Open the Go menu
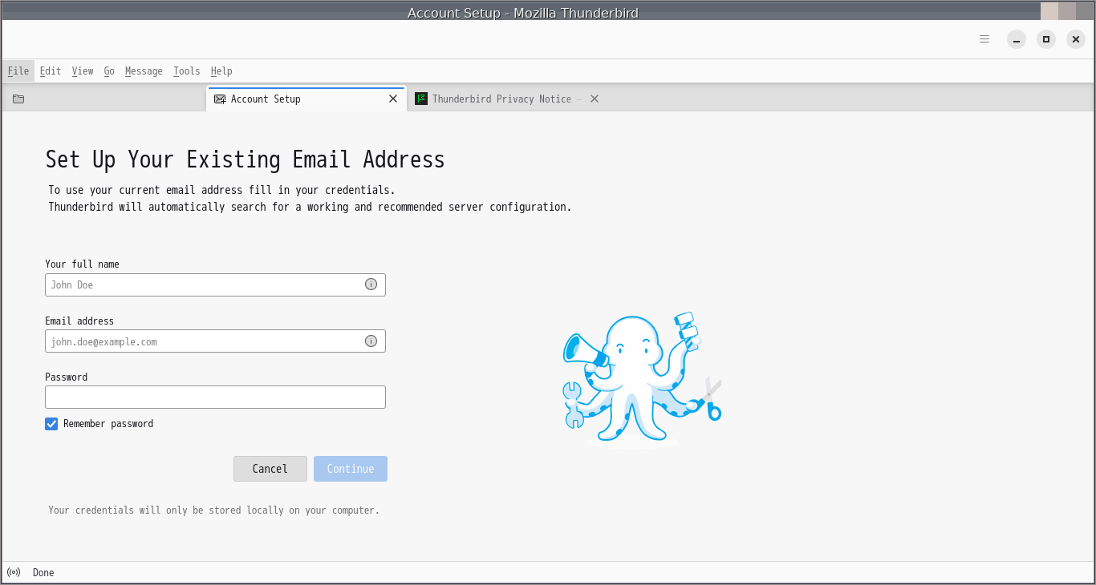Viewport: 1096px width, 585px height. pos(109,71)
